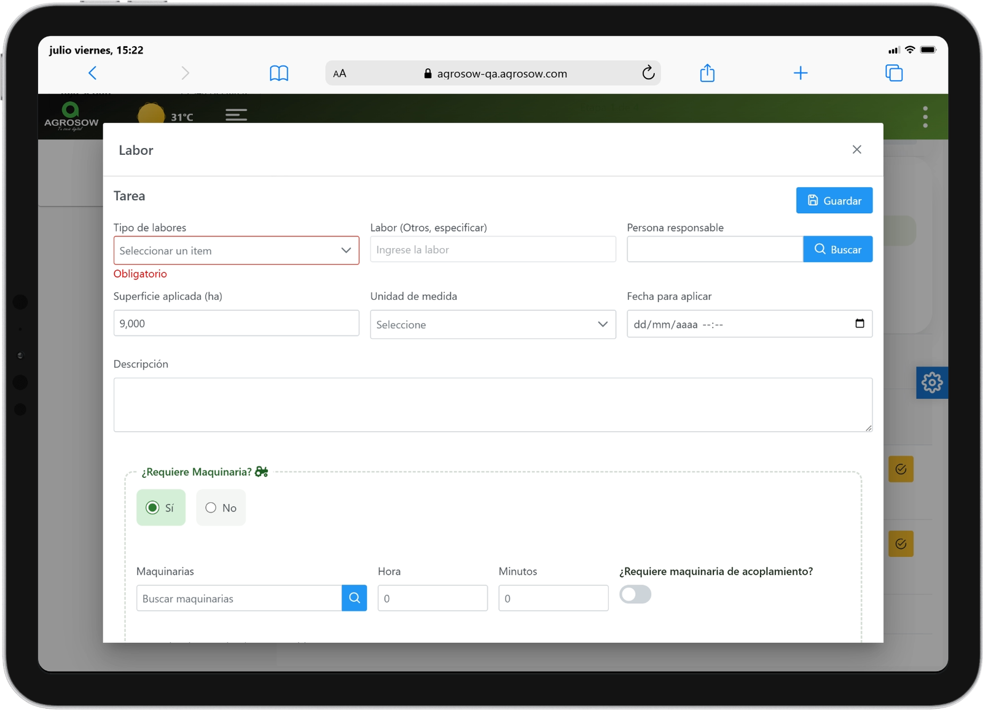
Task: Click the lower yellow check-circle icon
Action: [901, 544]
